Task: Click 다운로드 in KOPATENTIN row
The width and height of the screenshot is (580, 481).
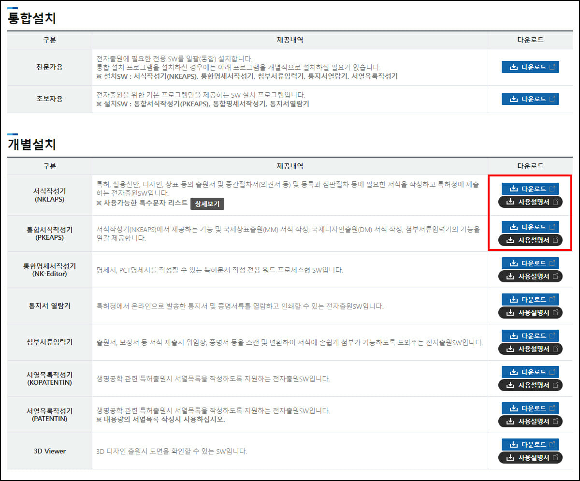Action: click(530, 372)
